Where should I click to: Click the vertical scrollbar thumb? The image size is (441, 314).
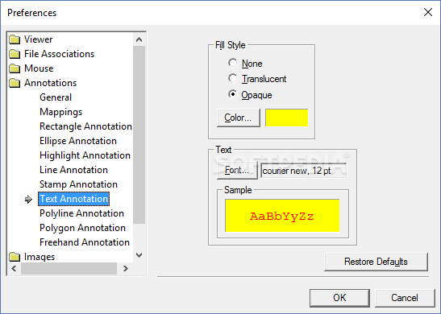click(139, 134)
